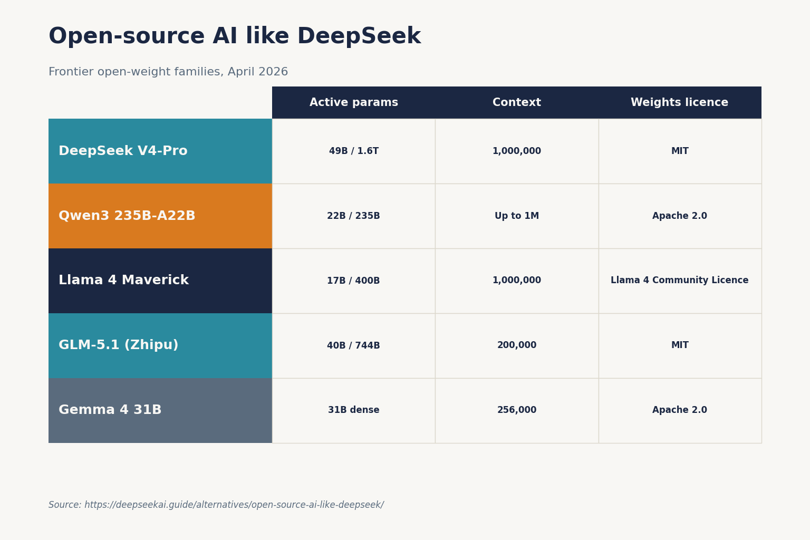
Task: Open the deepseekai.guide source URL
Action: [234, 505]
